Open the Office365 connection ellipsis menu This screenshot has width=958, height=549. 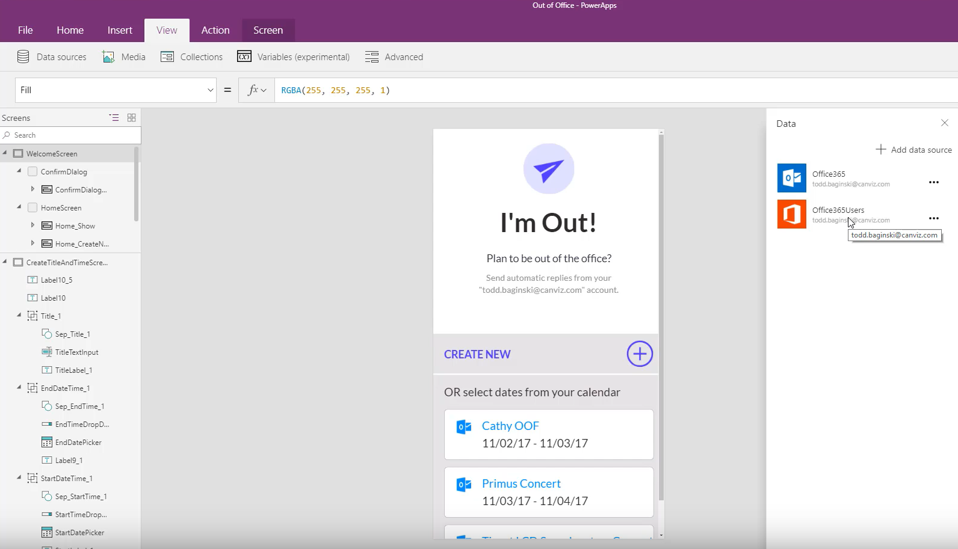934,182
